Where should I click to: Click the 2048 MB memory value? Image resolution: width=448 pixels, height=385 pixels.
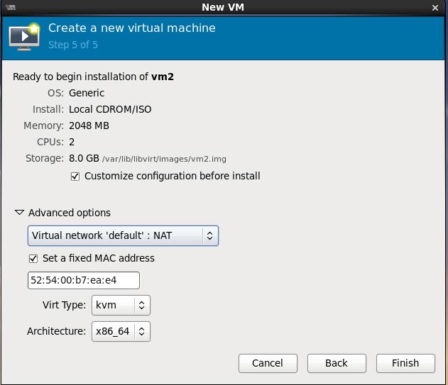point(89,126)
